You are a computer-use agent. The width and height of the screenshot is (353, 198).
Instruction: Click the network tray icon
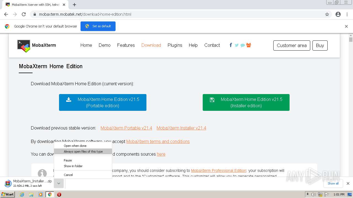point(320,194)
